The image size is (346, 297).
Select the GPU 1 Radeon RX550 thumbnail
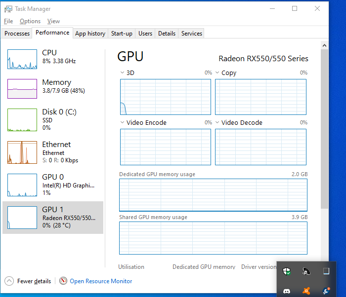click(x=22, y=218)
